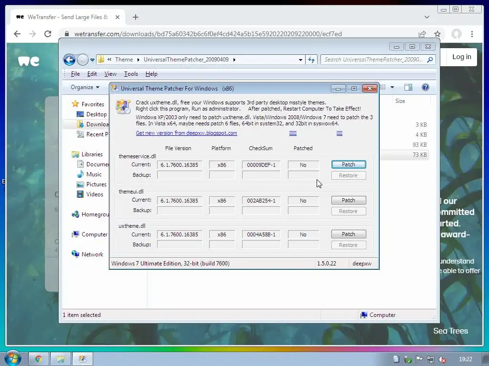The height and width of the screenshot is (366, 489).
Task: Select Desktop in the Favorites list
Action: pyautogui.click(x=96, y=114)
